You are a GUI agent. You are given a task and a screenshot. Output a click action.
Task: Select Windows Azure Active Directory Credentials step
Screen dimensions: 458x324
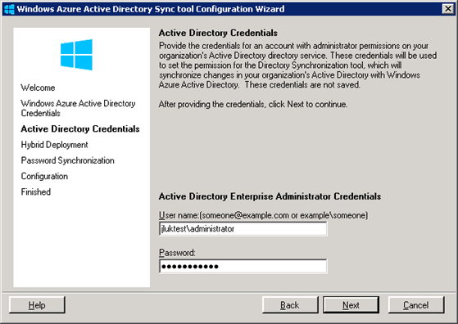(78, 108)
